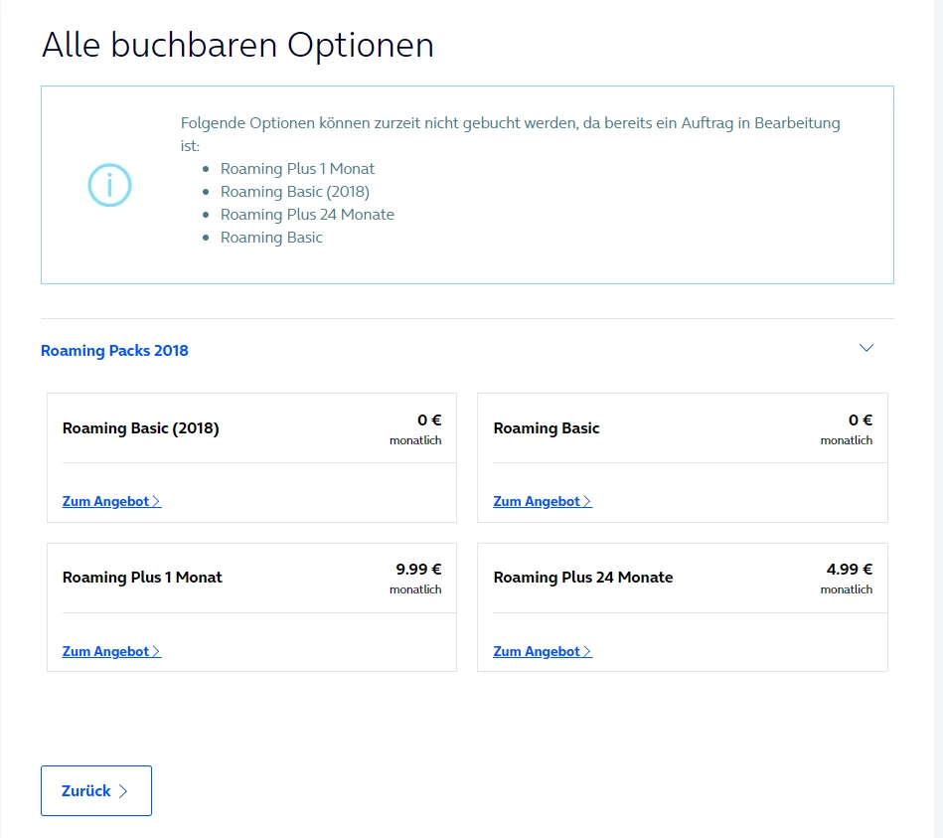This screenshot has height=838, width=943.
Task: Select the Roaming Basic (2018) card title
Action: (x=140, y=428)
